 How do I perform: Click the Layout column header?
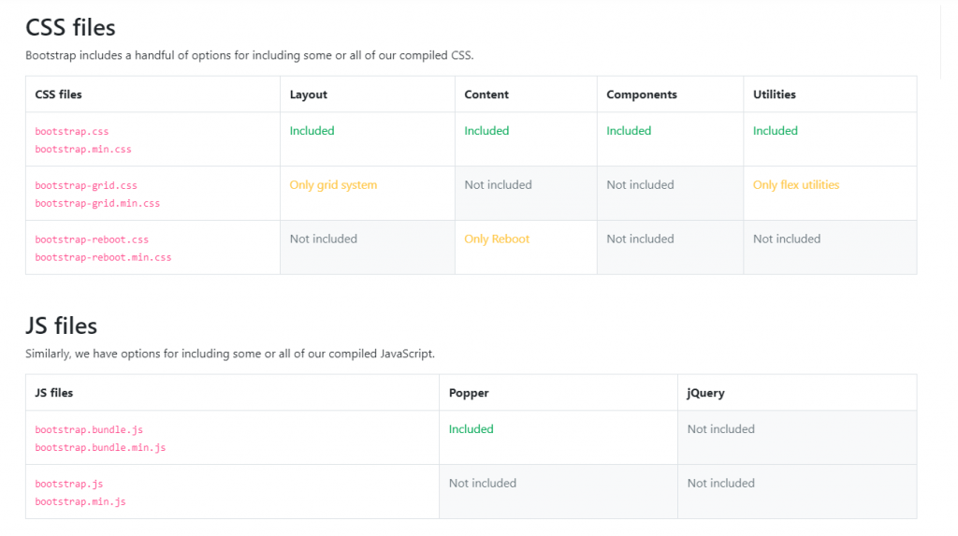pos(309,94)
